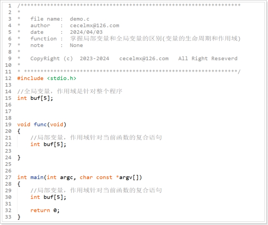Viewport: 268px width, 225px height.
Task: Click 'CopyRight (c)' text on line 9
Action: click(52, 59)
